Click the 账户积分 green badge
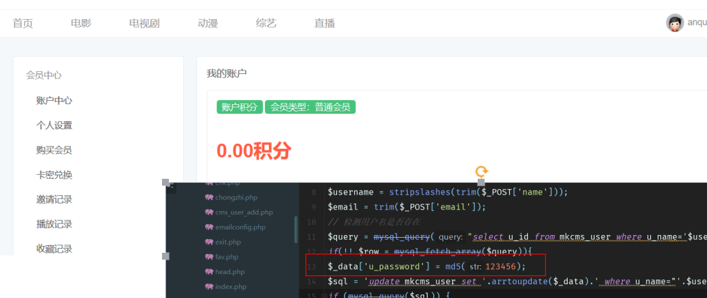Image resolution: width=707 pixels, height=298 pixels. (x=240, y=107)
